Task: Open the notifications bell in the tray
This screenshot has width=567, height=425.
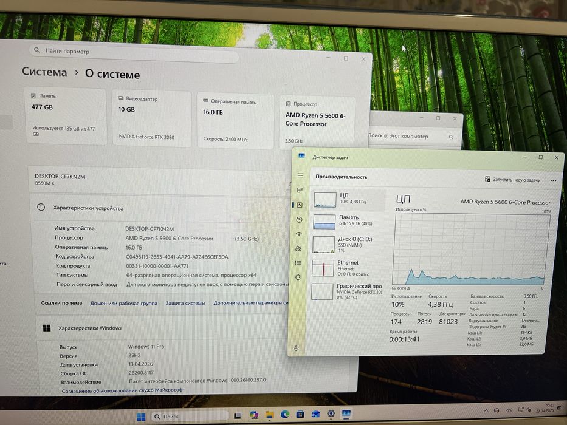Action: tap(560, 408)
